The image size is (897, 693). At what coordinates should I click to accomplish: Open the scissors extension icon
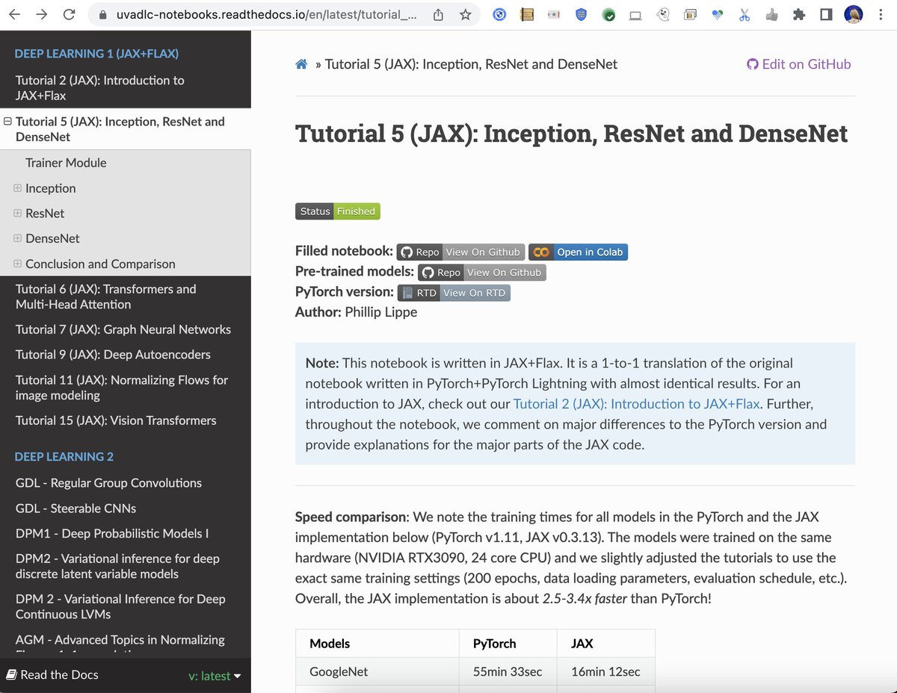[745, 14]
